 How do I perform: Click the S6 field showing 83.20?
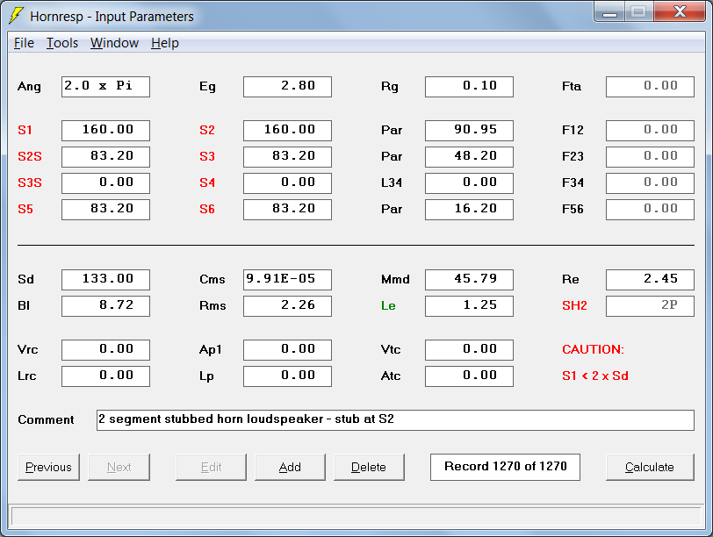(287, 210)
